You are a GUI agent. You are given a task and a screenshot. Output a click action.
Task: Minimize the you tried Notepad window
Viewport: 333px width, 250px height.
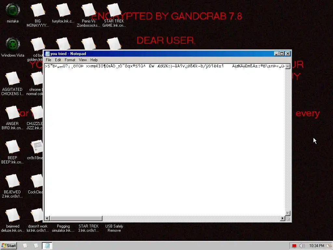coord(276,54)
